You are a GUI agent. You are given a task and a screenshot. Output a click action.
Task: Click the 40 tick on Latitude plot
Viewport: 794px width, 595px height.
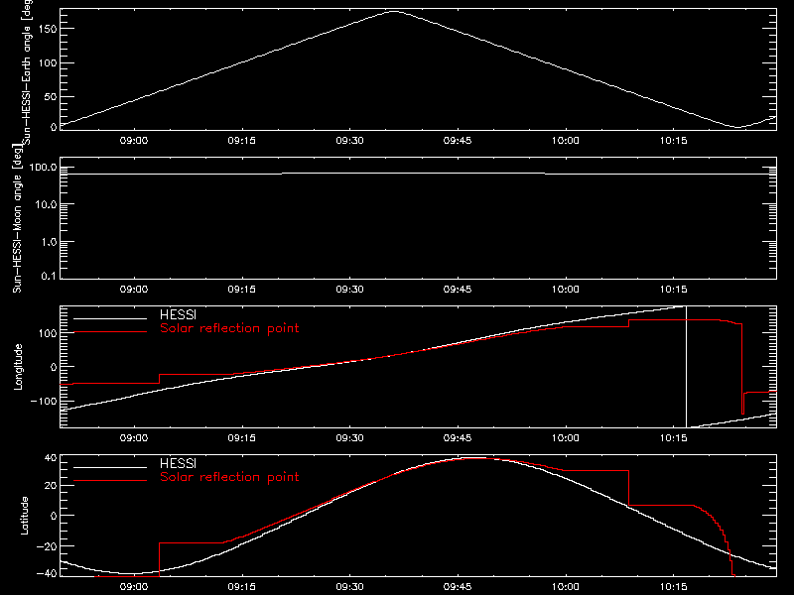(51, 458)
